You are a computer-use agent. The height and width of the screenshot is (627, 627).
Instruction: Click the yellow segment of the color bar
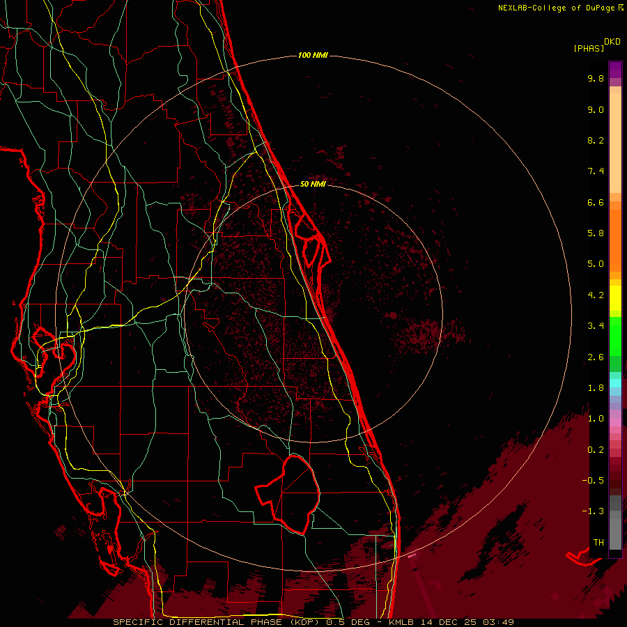click(x=615, y=298)
